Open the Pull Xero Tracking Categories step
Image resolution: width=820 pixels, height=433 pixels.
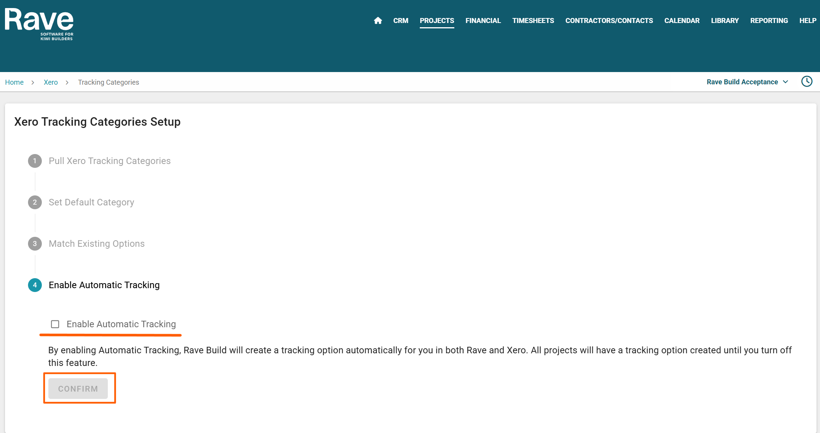109,161
